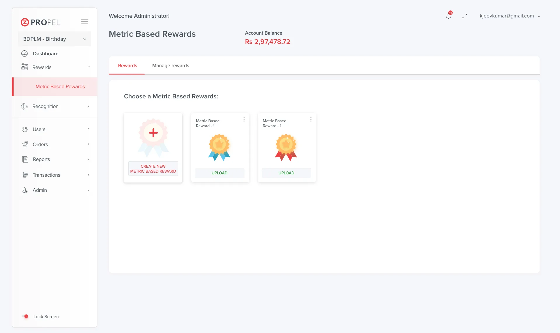Expand the Orders submenu chevron
The width and height of the screenshot is (560, 333).
click(88, 144)
